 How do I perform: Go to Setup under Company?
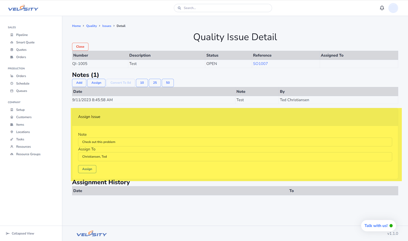(20, 110)
